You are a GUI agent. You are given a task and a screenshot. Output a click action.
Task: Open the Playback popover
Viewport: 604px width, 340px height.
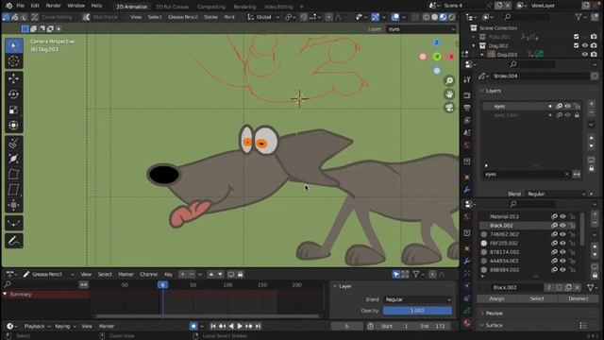(37, 326)
